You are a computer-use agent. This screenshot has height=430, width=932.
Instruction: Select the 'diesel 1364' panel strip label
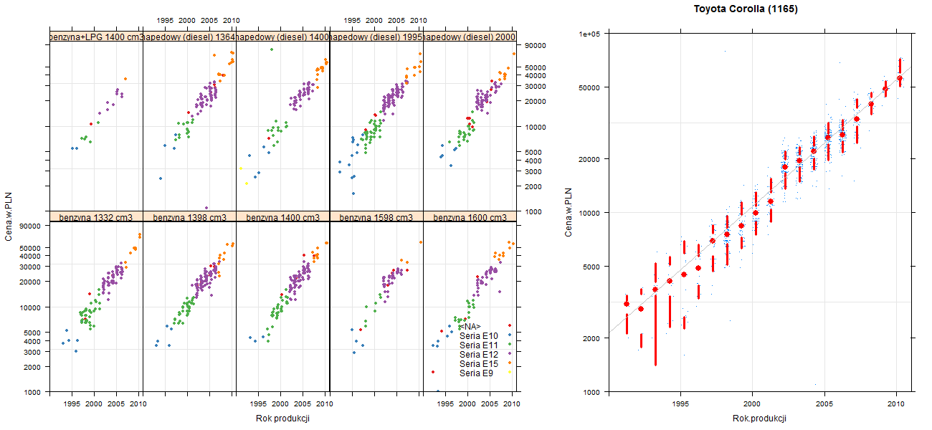tap(189, 37)
